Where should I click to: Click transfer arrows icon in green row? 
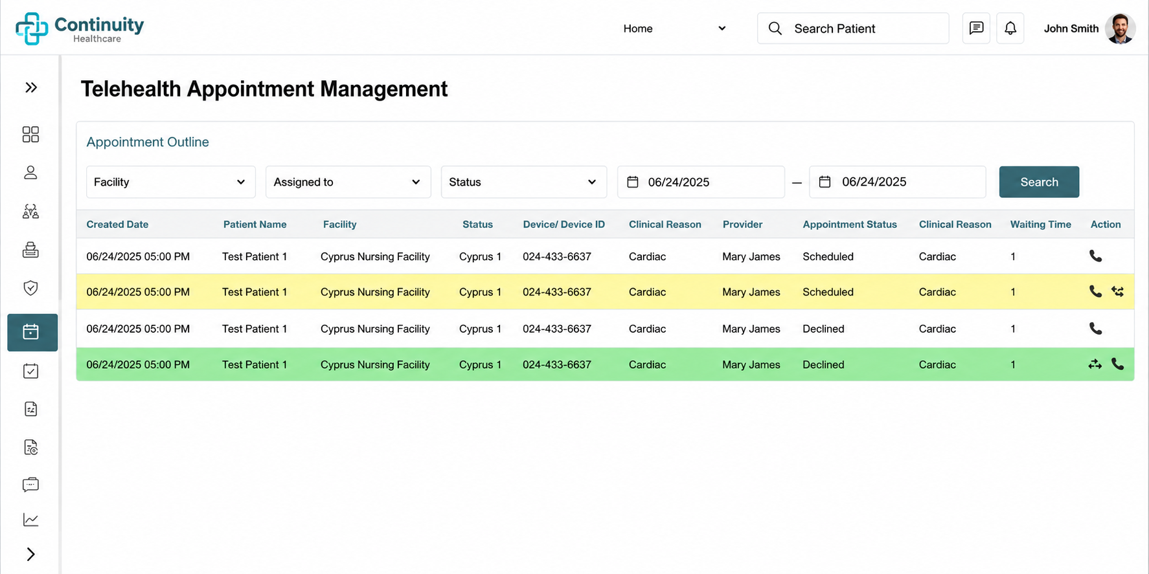coord(1095,364)
